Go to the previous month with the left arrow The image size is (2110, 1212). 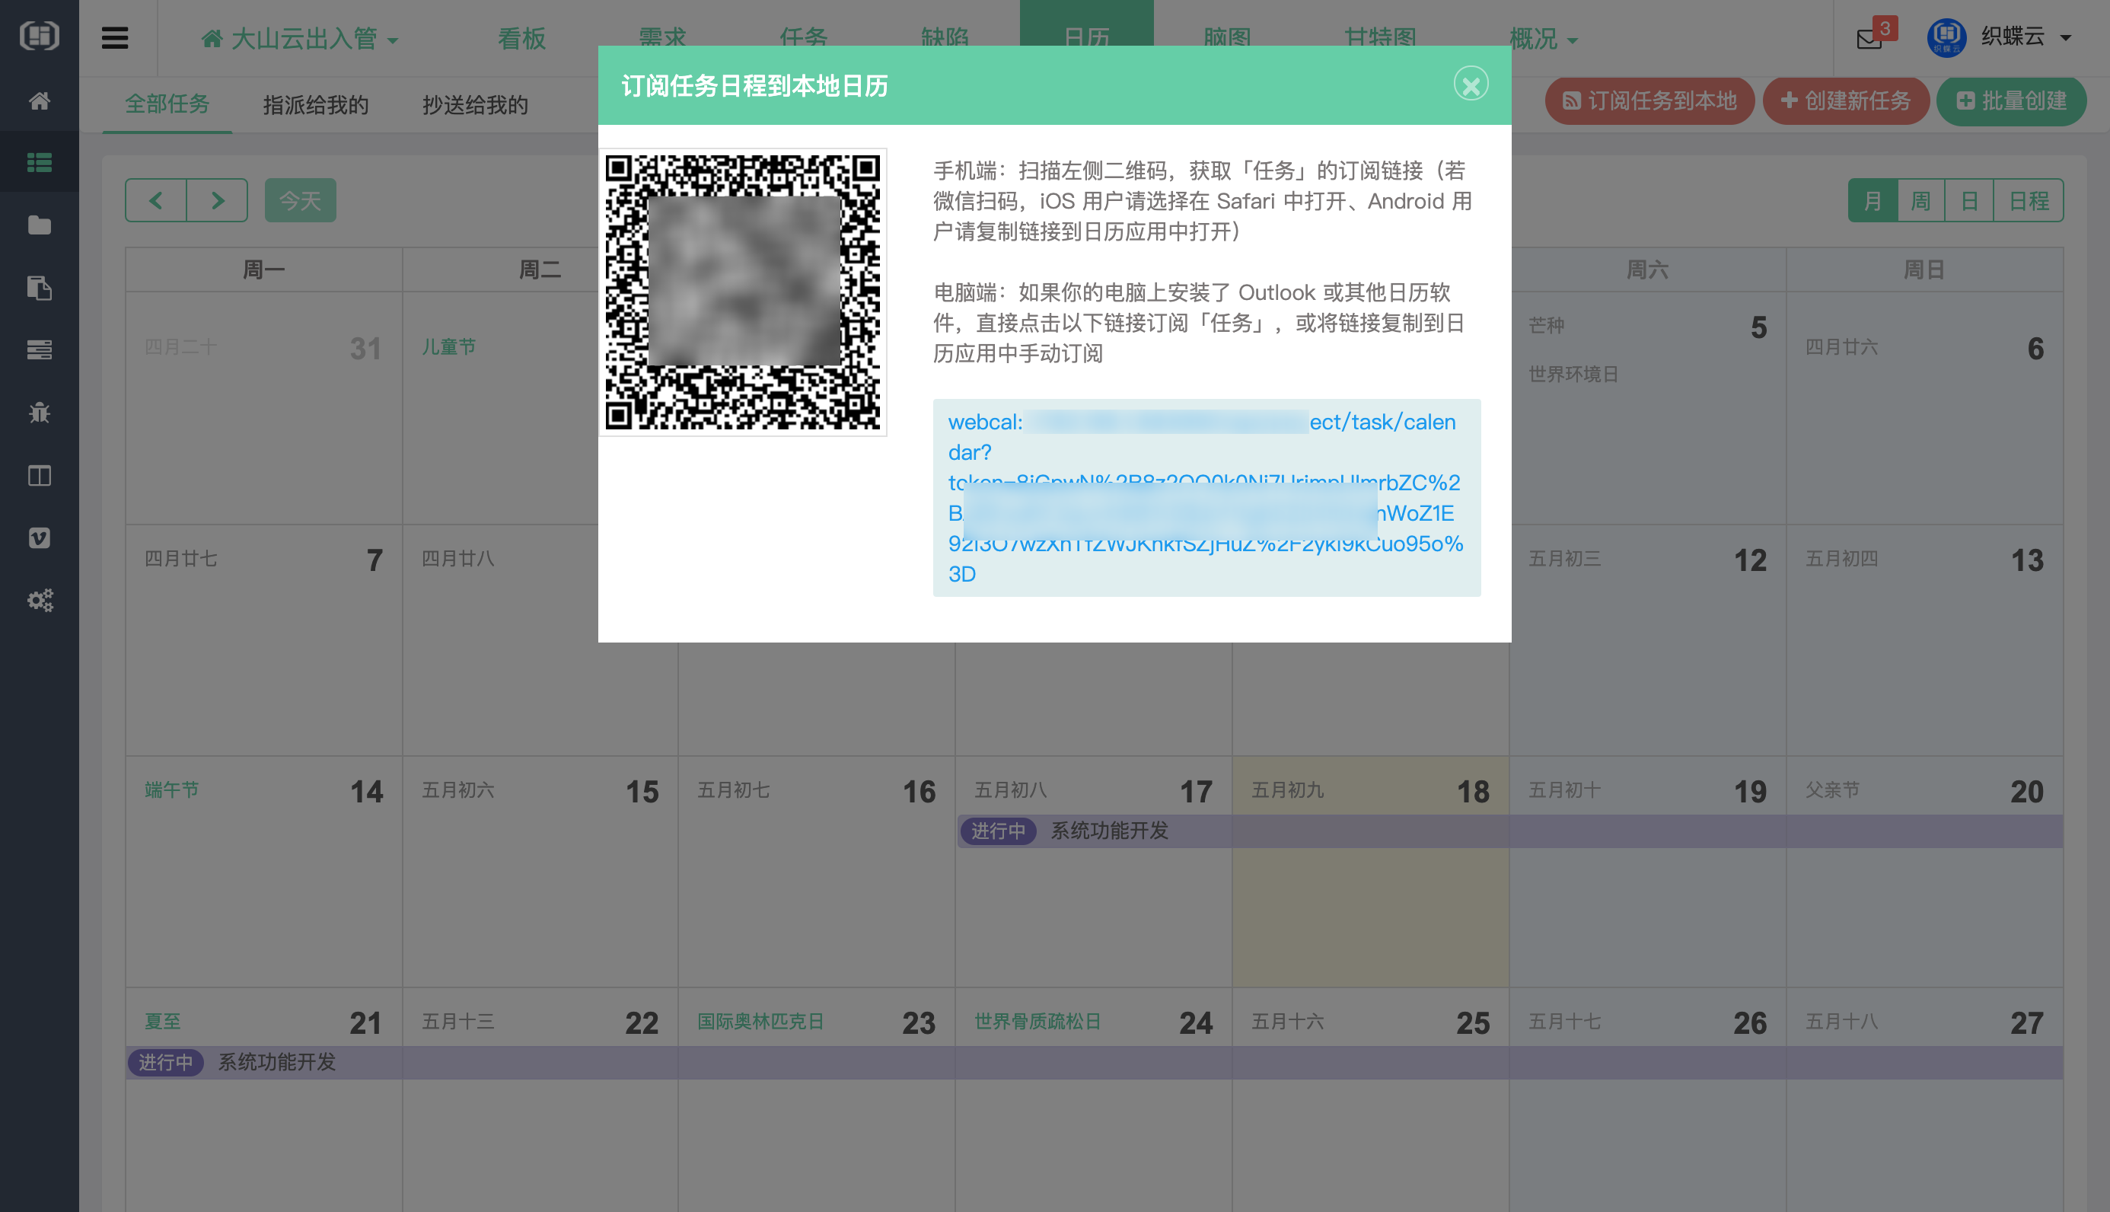[x=155, y=201]
